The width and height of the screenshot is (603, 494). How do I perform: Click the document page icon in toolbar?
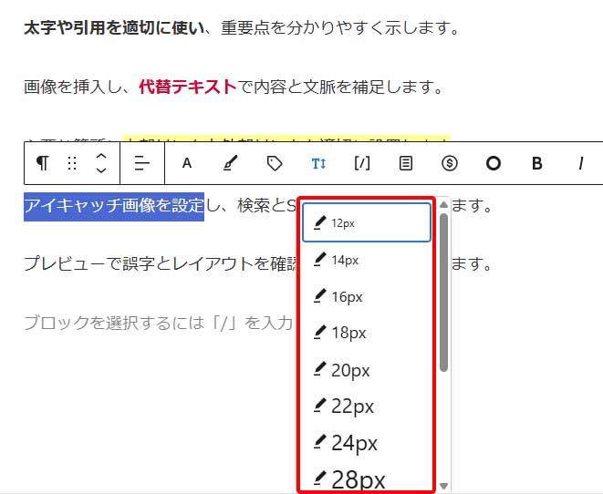[x=406, y=163]
